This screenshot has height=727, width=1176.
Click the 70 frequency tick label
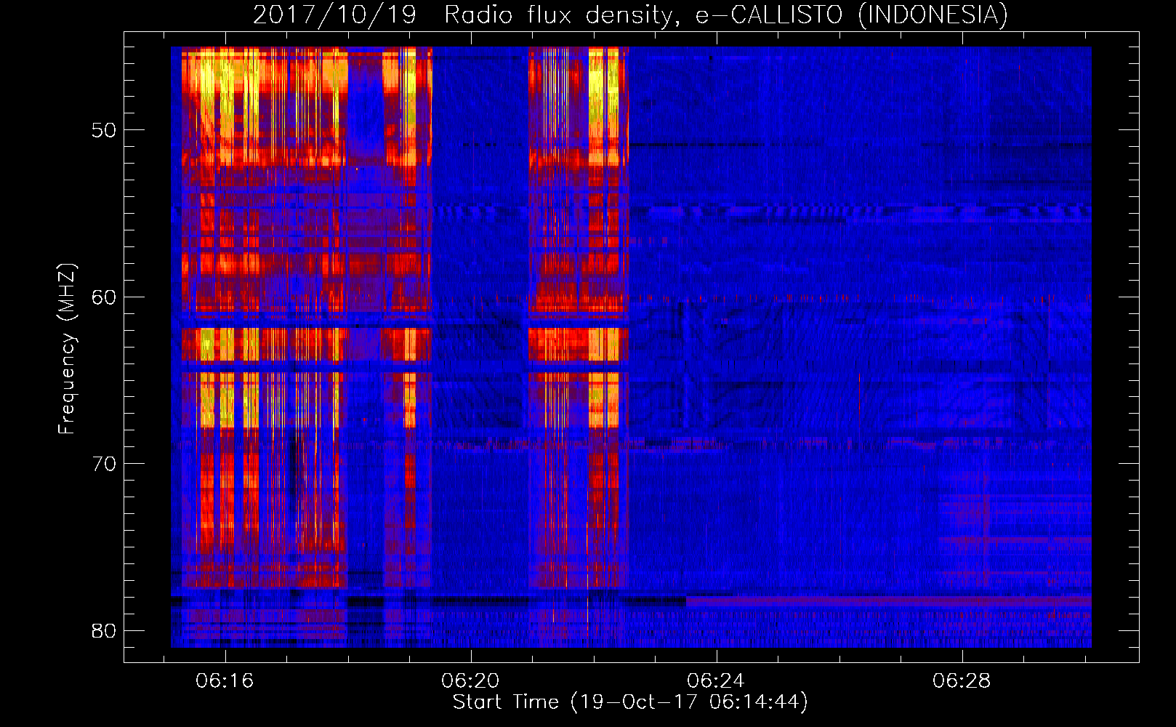tap(104, 464)
